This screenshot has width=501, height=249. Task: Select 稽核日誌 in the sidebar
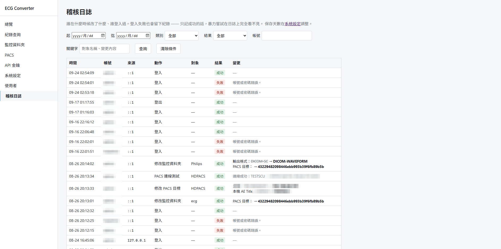click(x=29, y=96)
